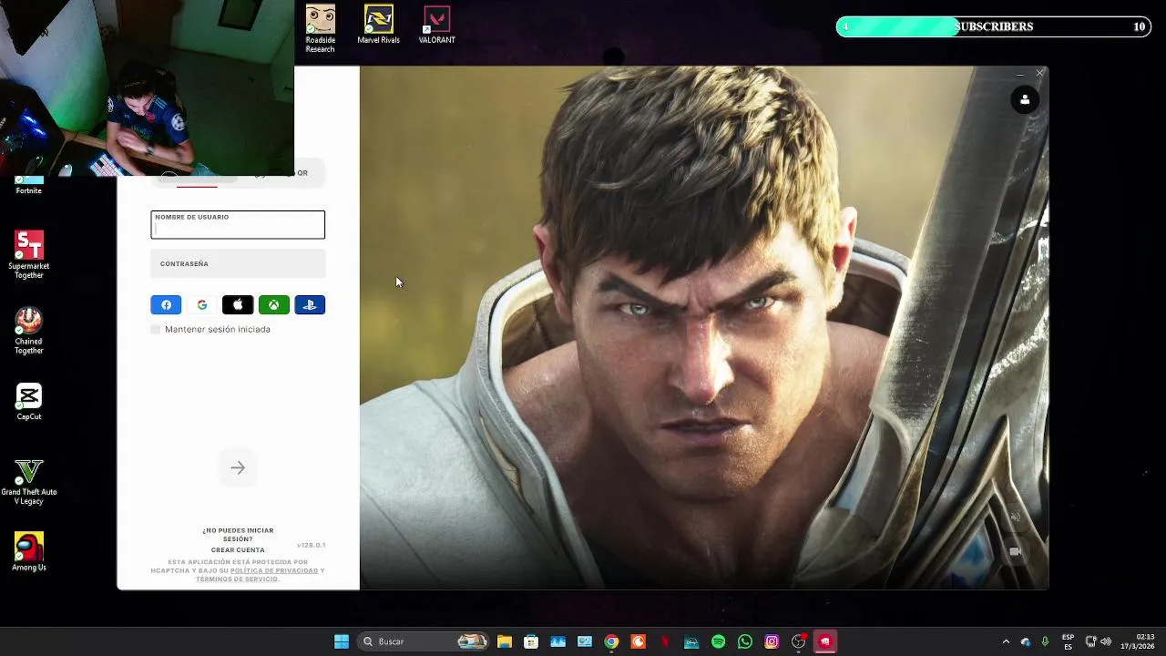Select Grand Theft Auto V Legacy icon
Screen dimensions: 1166x656
(29, 482)
